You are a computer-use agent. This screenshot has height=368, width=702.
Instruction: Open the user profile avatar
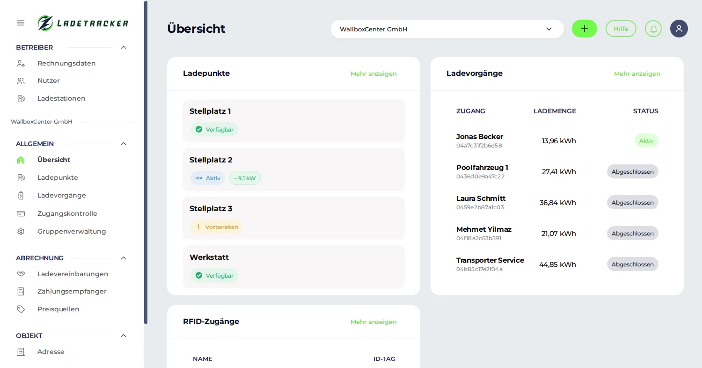coord(679,29)
